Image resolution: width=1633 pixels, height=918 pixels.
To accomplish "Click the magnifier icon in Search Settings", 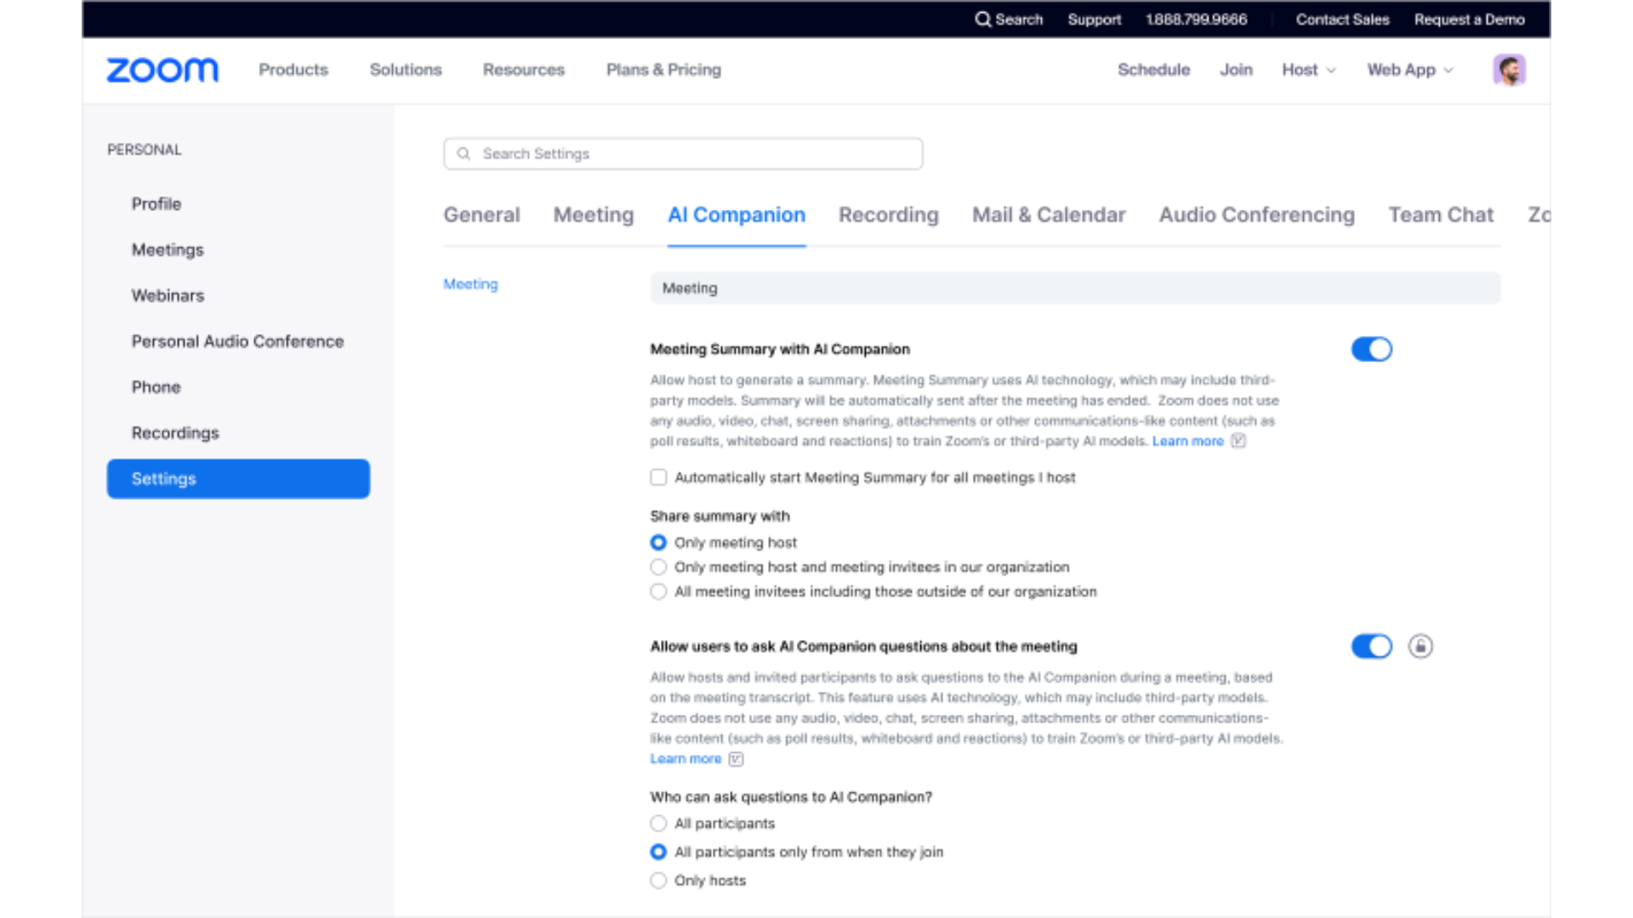I will pyautogui.click(x=464, y=154).
